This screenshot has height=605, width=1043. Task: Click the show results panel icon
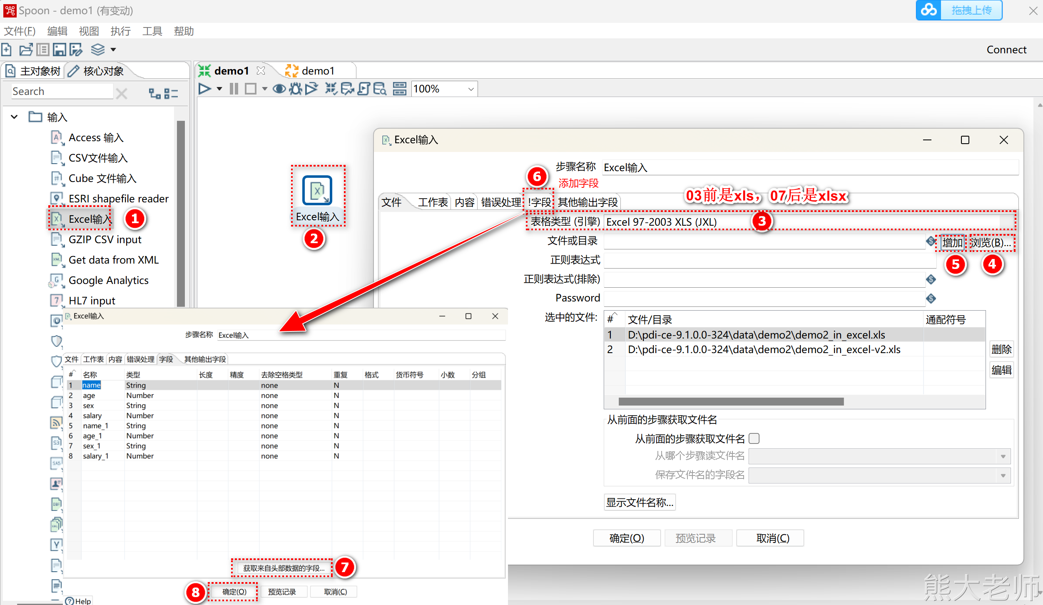pyautogui.click(x=399, y=89)
